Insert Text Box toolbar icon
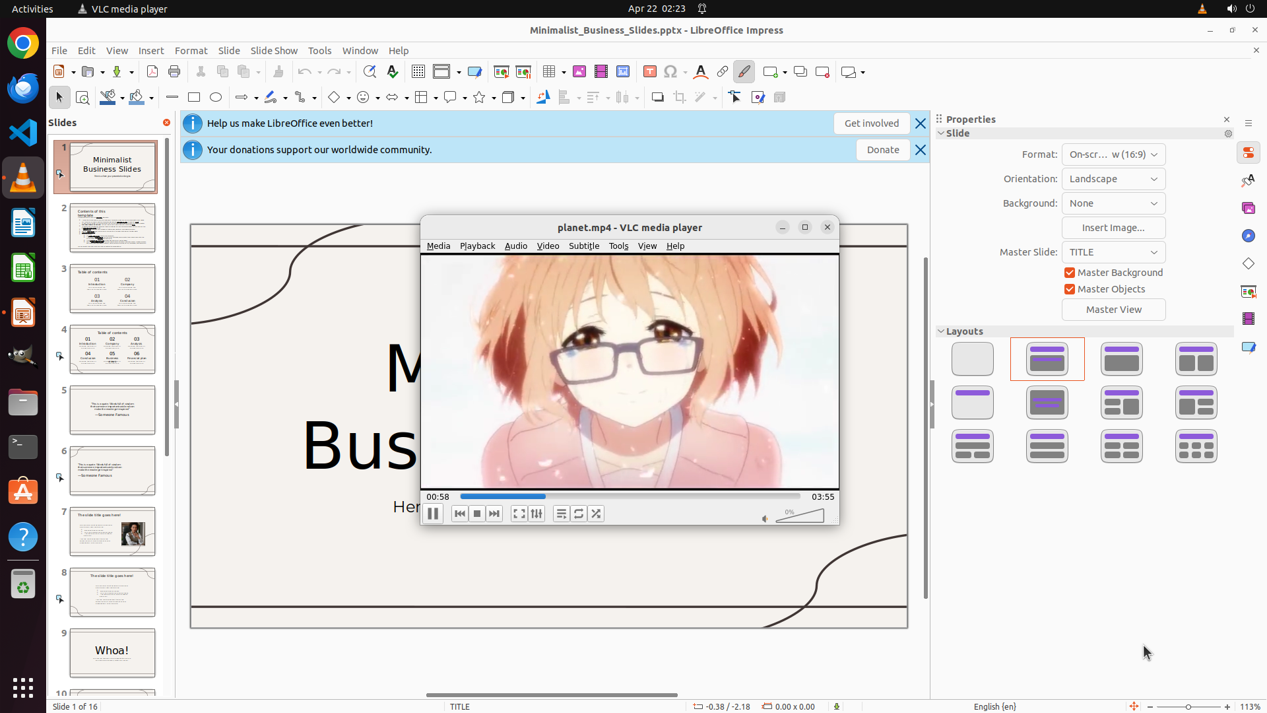The image size is (1267, 713). [649, 72]
